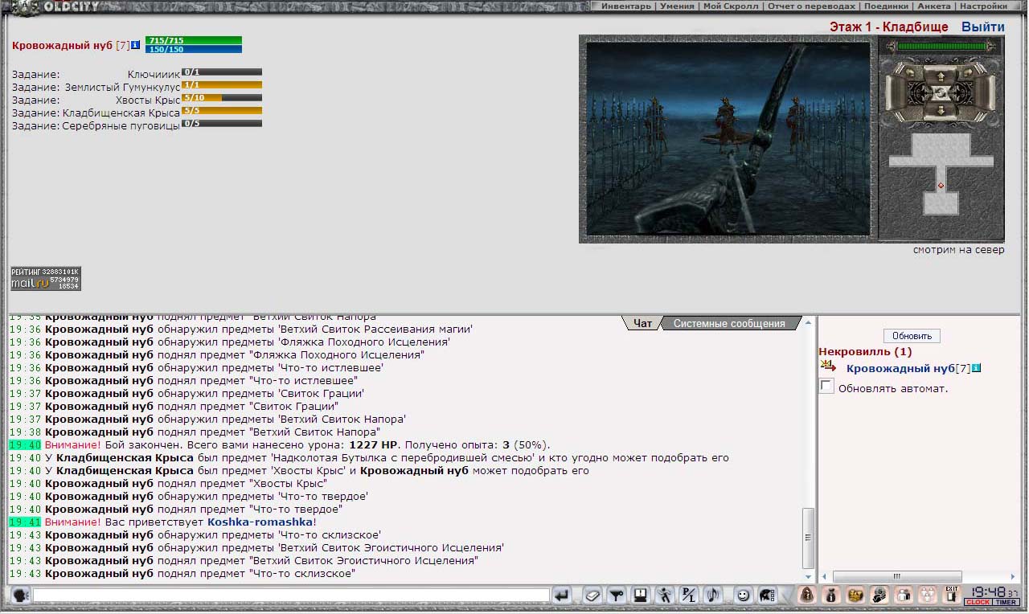Select the Системные сообщения tab
Image resolution: width=1029 pixels, height=614 pixels.
click(x=729, y=323)
